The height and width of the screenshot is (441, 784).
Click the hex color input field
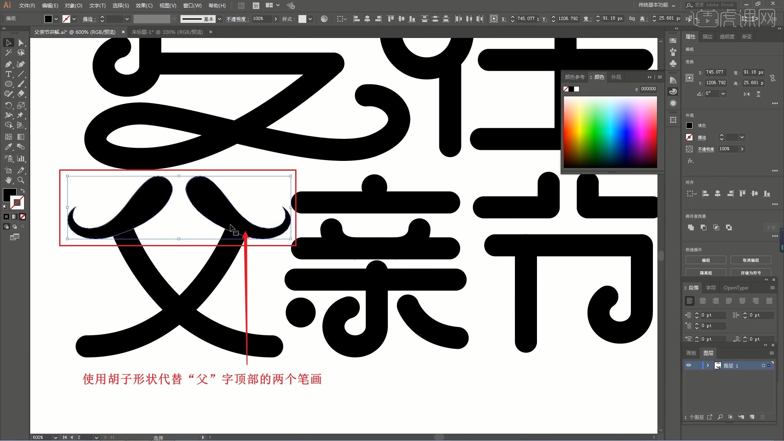coord(647,88)
